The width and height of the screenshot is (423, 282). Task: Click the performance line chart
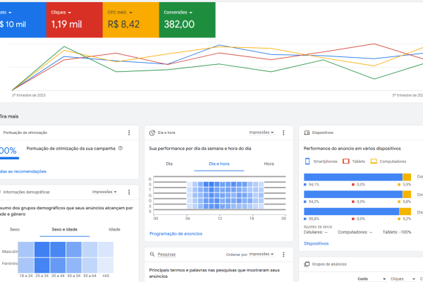(216, 68)
